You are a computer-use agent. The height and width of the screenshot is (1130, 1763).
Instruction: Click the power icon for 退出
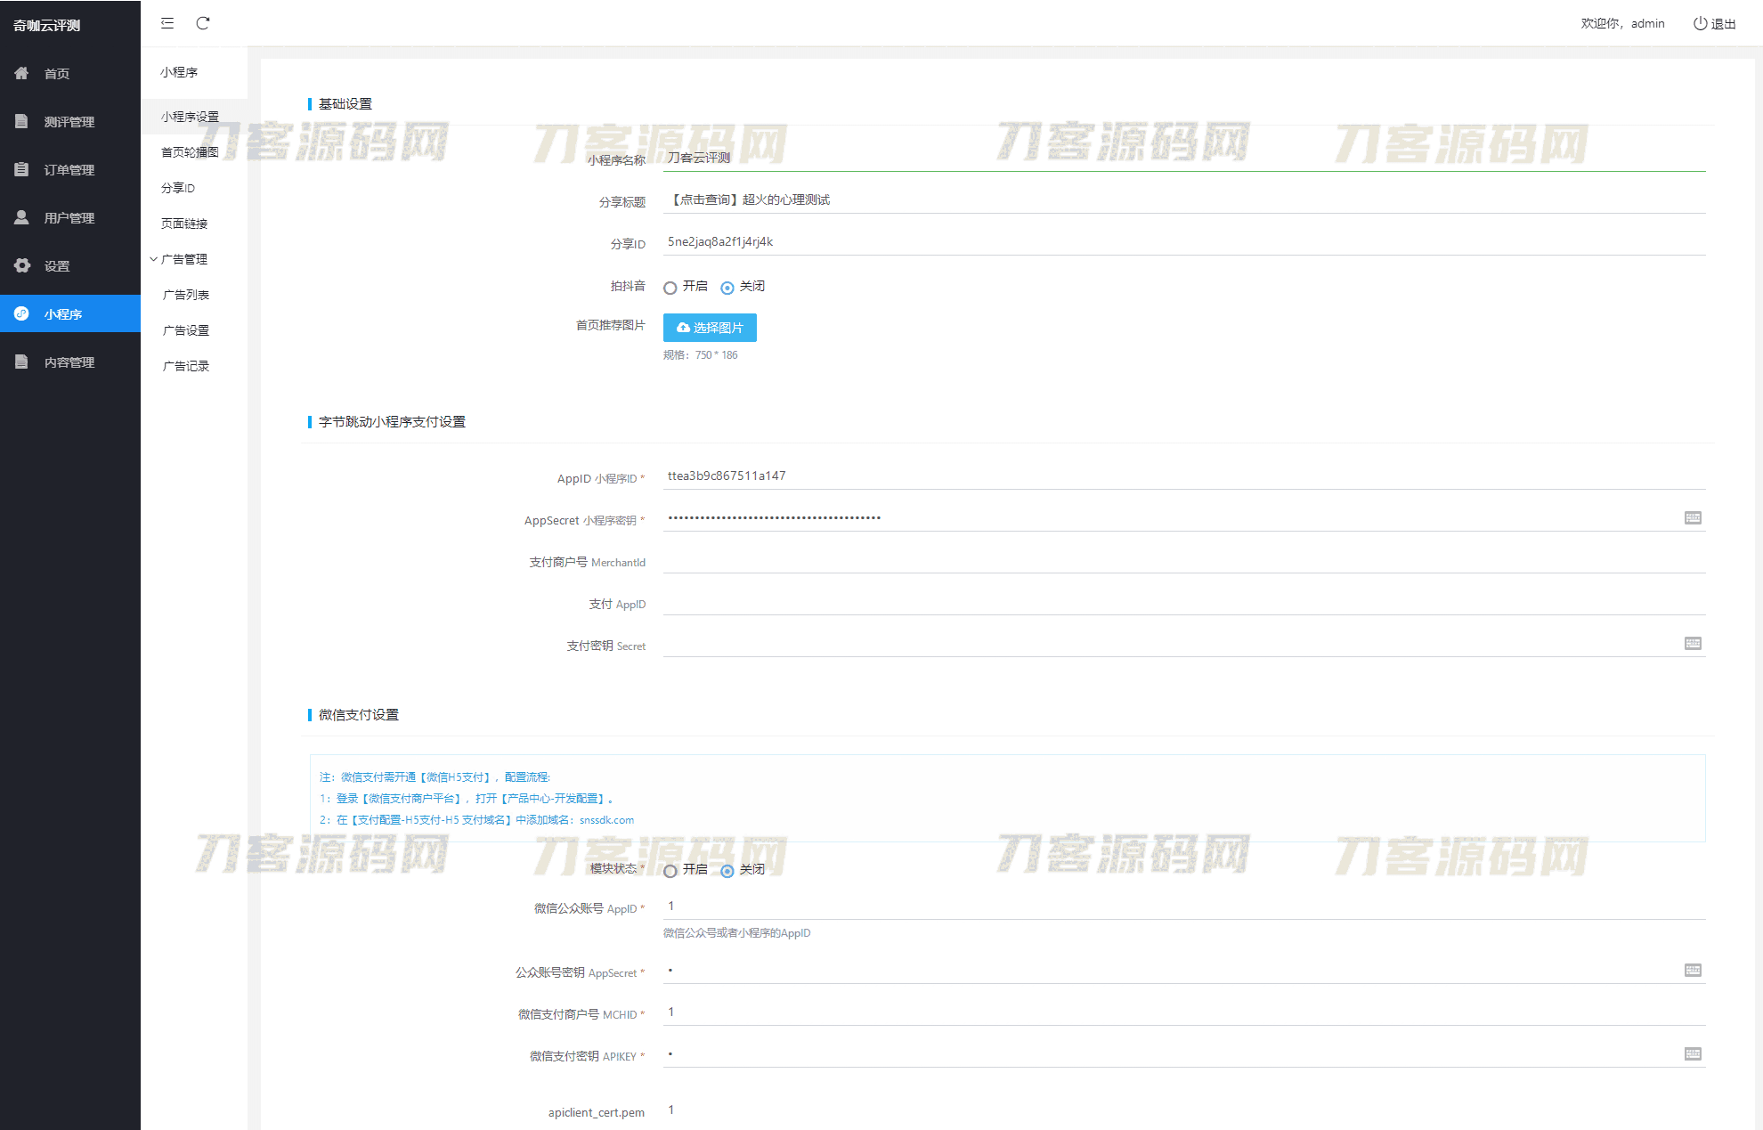[1700, 23]
